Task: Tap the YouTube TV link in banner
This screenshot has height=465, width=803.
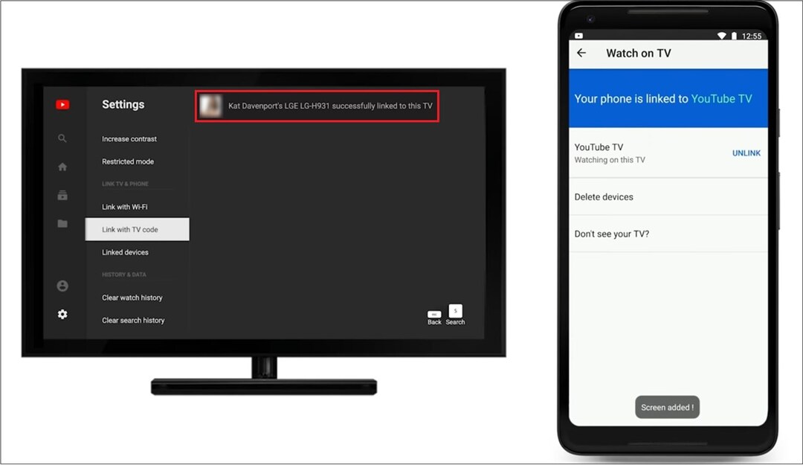Action: tap(721, 99)
